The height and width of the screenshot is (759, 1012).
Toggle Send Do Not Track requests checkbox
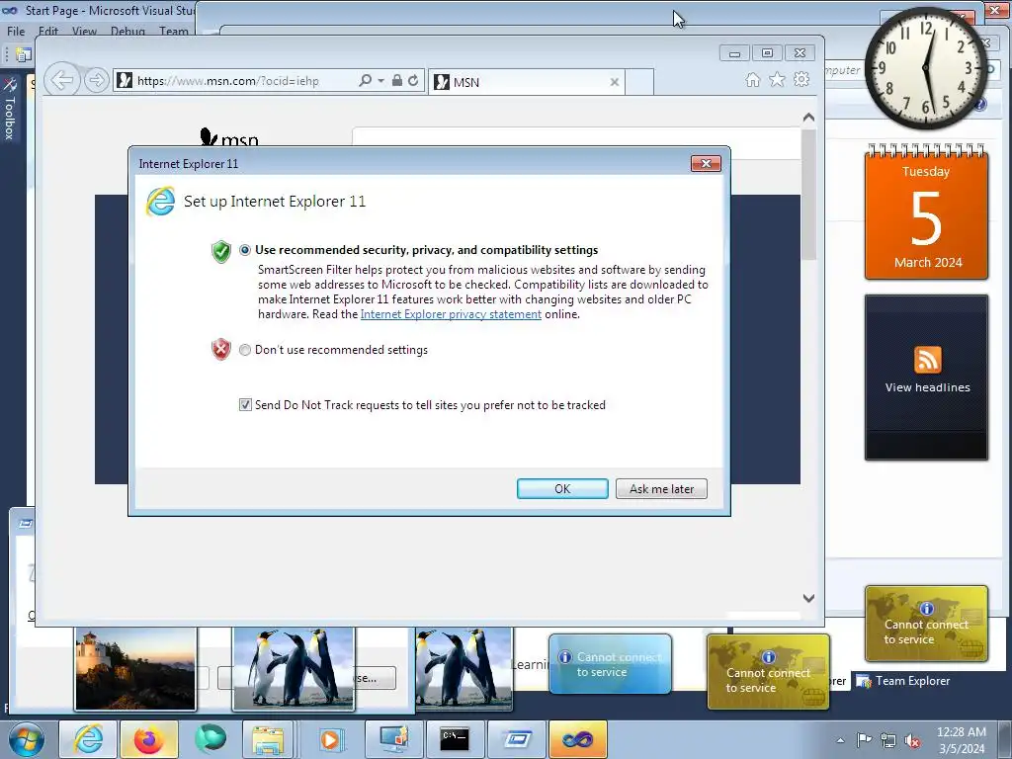click(245, 404)
